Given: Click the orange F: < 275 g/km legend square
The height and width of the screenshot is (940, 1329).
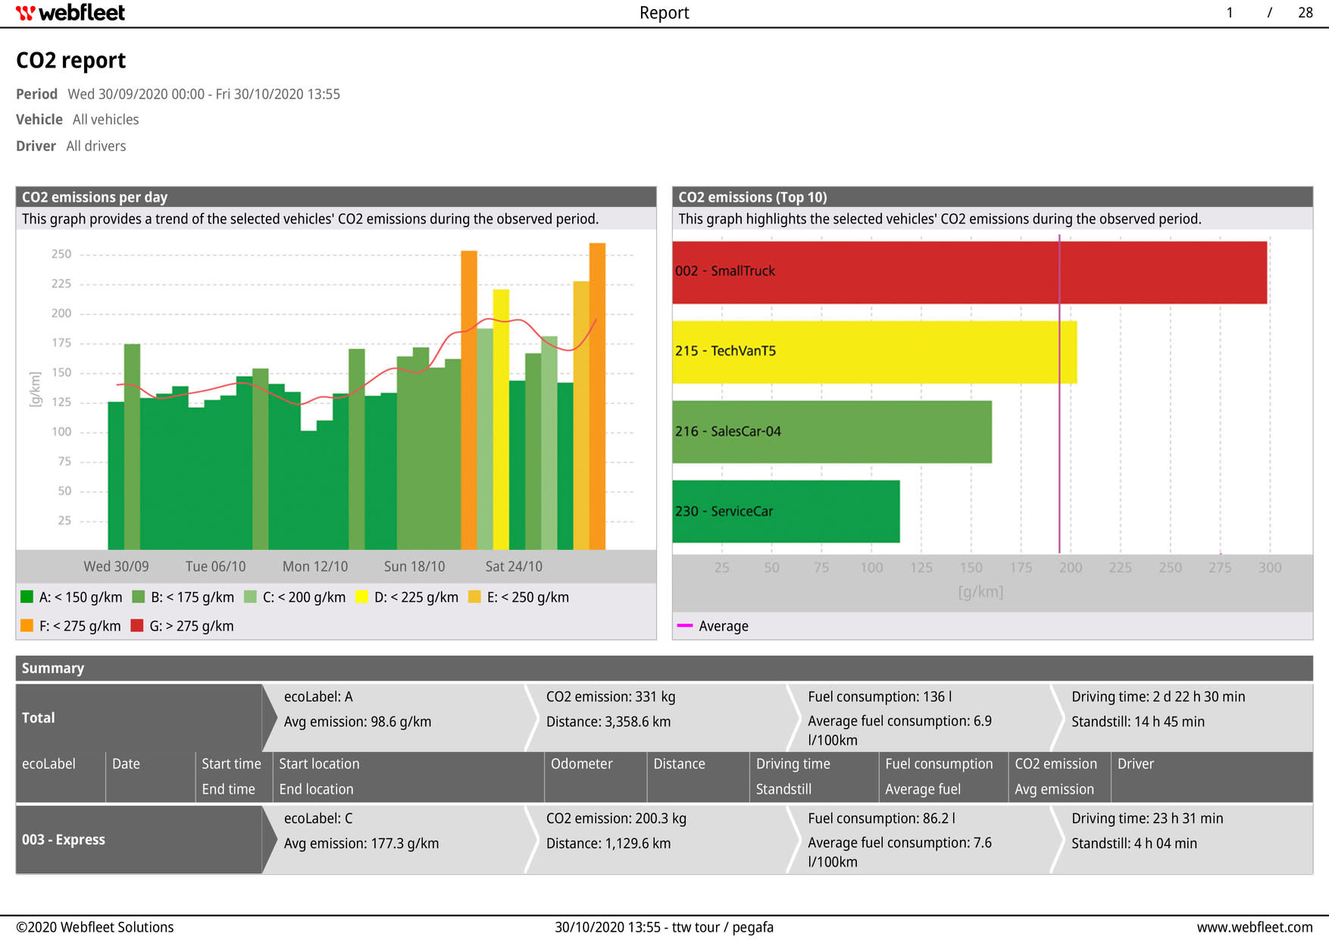Looking at the screenshot, I should tap(27, 625).
